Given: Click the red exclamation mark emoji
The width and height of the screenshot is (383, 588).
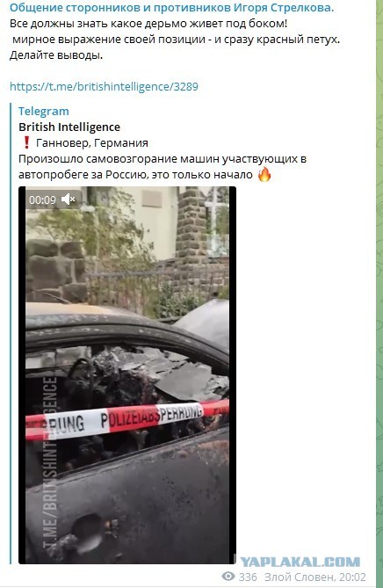Looking at the screenshot, I should [26, 142].
